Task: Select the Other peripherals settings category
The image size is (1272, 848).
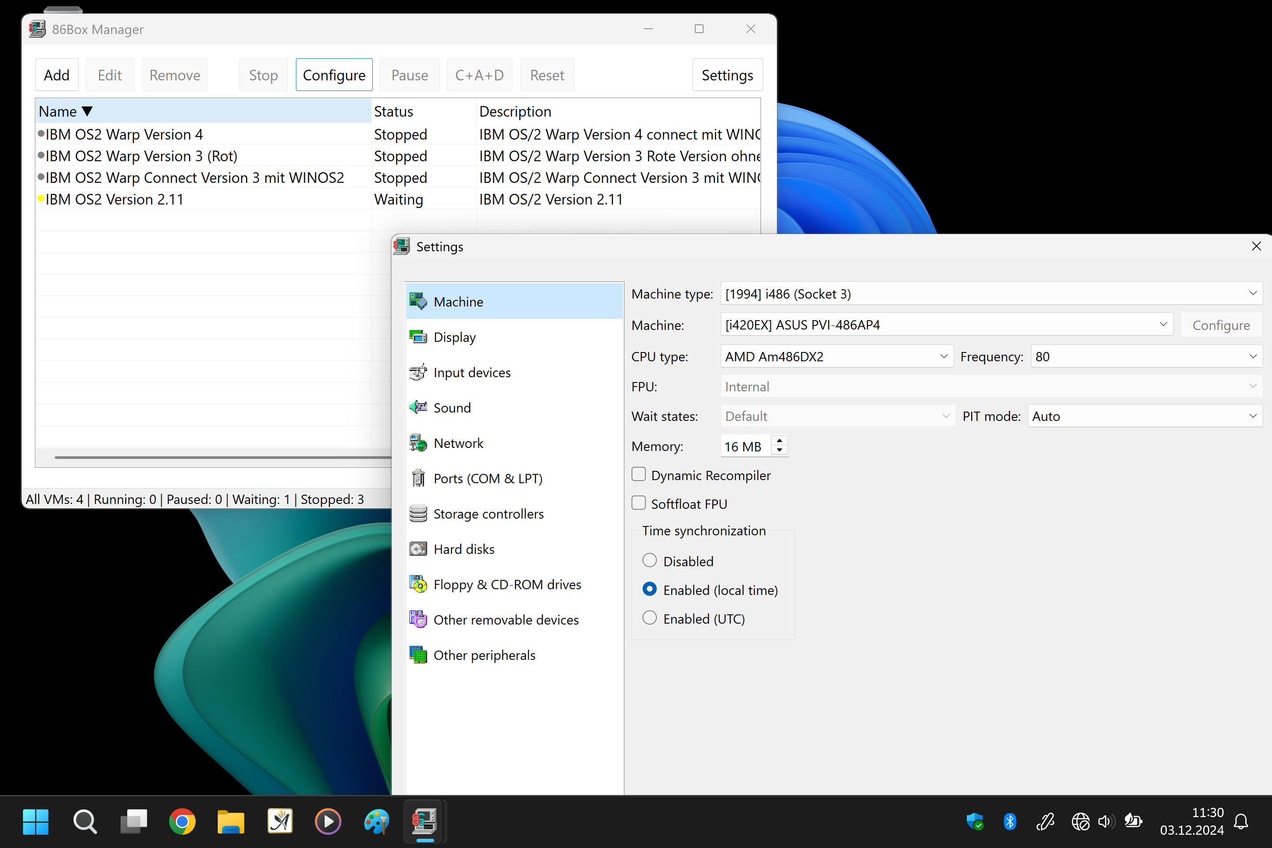Action: point(514,655)
